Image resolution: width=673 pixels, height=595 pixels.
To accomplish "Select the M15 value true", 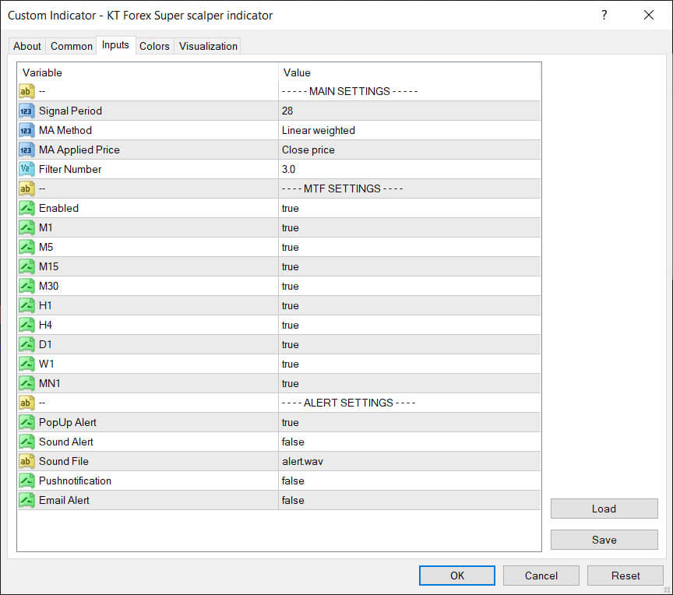I will [x=290, y=267].
